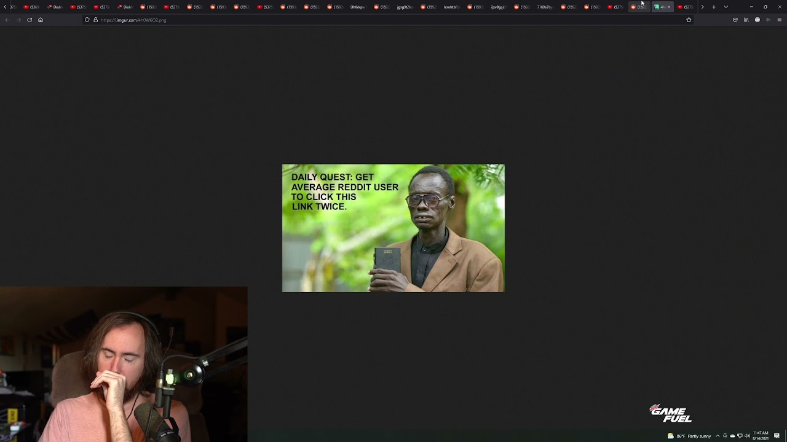Image resolution: width=787 pixels, height=442 pixels.
Task: Open the 86°F Partly sunny weather widget
Action: tap(689, 436)
